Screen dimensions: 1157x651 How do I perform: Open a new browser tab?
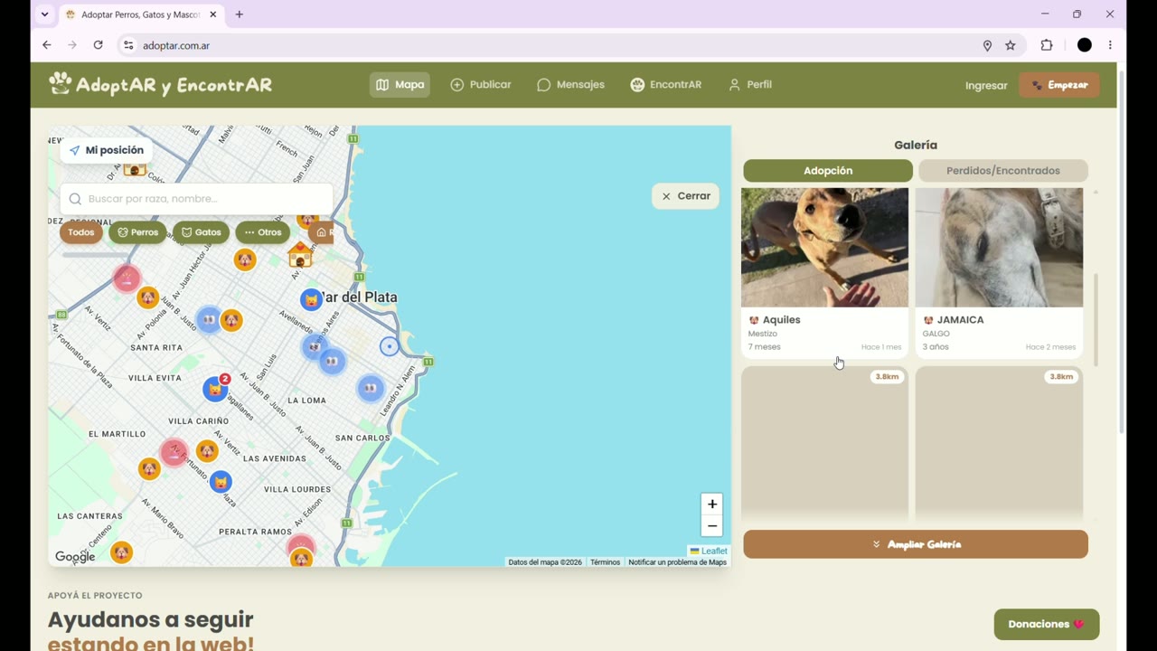click(x=240, y=14)
